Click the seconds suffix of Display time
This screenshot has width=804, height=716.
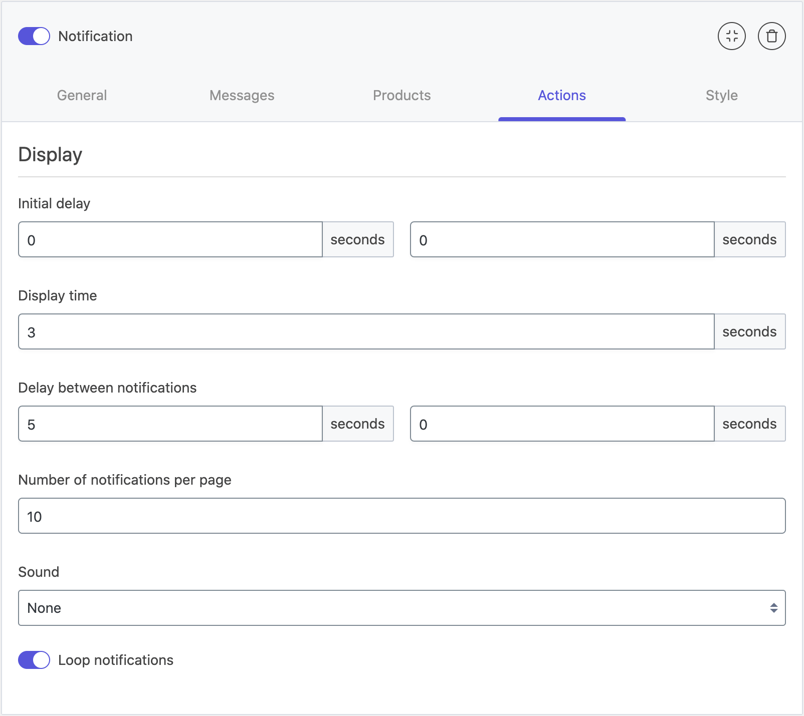click(750, 331)
